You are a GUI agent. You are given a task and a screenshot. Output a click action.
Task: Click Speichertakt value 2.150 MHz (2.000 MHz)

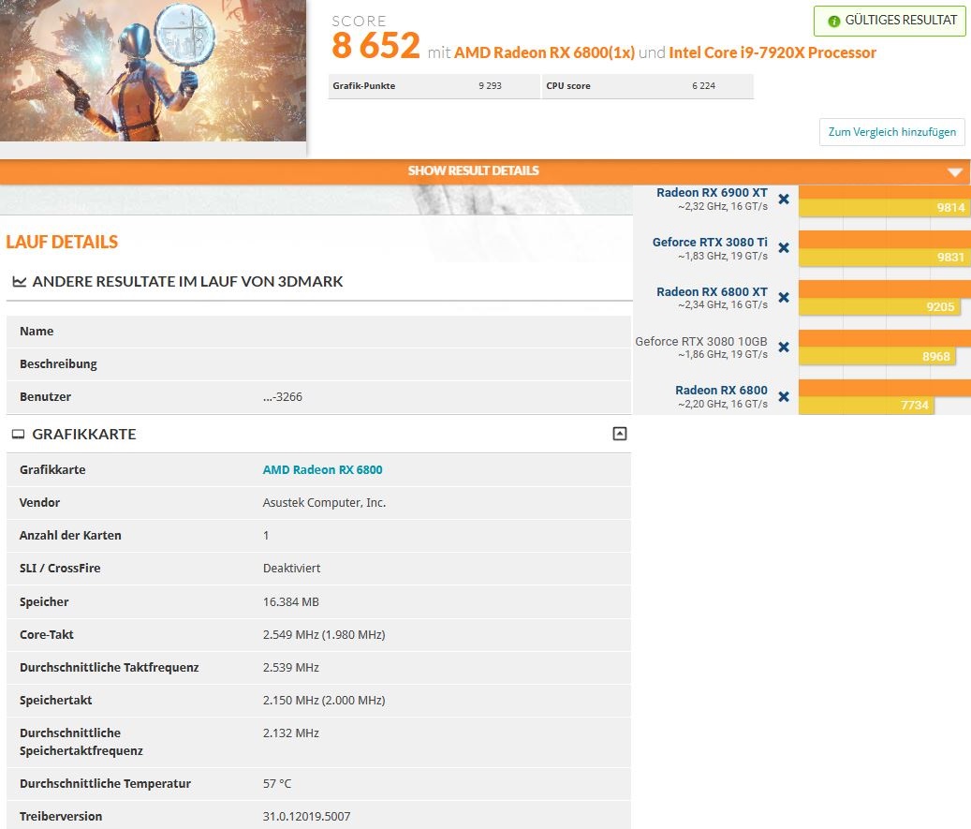[x=324, y=700]
